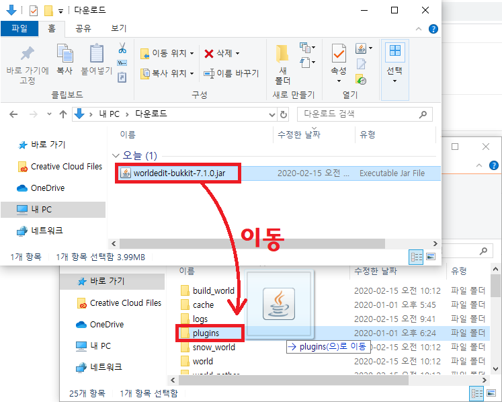Sort by the 수정한 날짜 column header
The image size is (502, 402).
299,134
